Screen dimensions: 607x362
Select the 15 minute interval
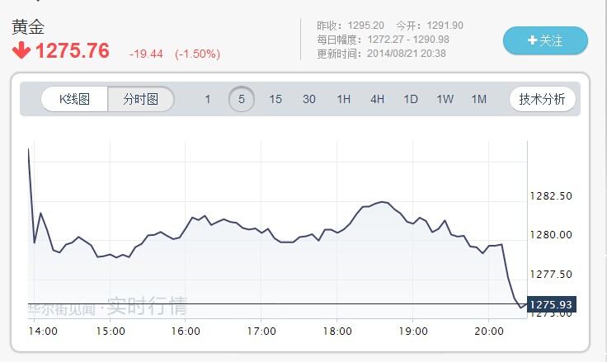[275, 100]
